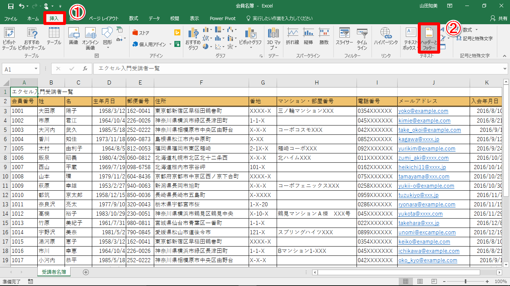Screen dimensions: 510x286
Task: Select the 受講者名簿 sheet tab
Action: 54,272
